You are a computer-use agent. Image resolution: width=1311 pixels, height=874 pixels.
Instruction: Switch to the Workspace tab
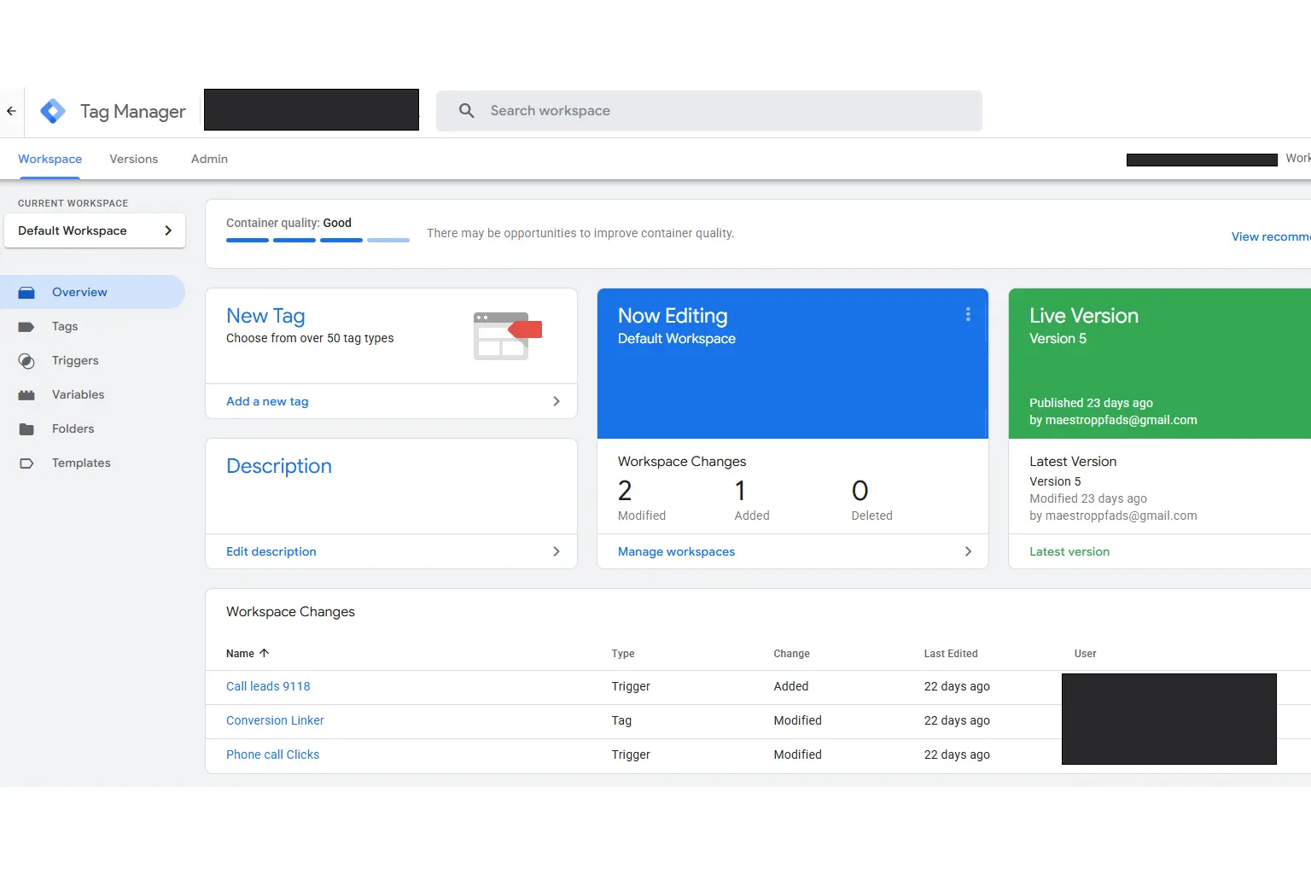pyautogui.click(x=50, y=159)
